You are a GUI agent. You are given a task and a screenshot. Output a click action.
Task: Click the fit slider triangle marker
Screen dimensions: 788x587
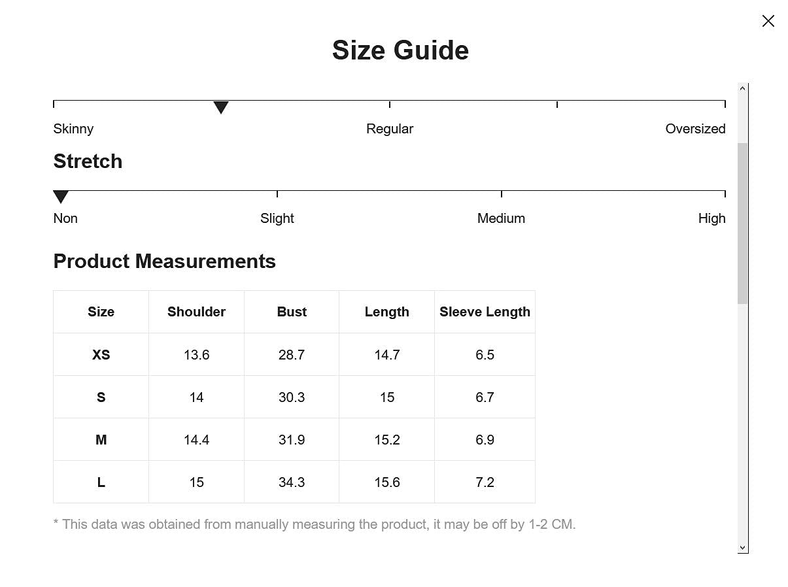(221, 107)
